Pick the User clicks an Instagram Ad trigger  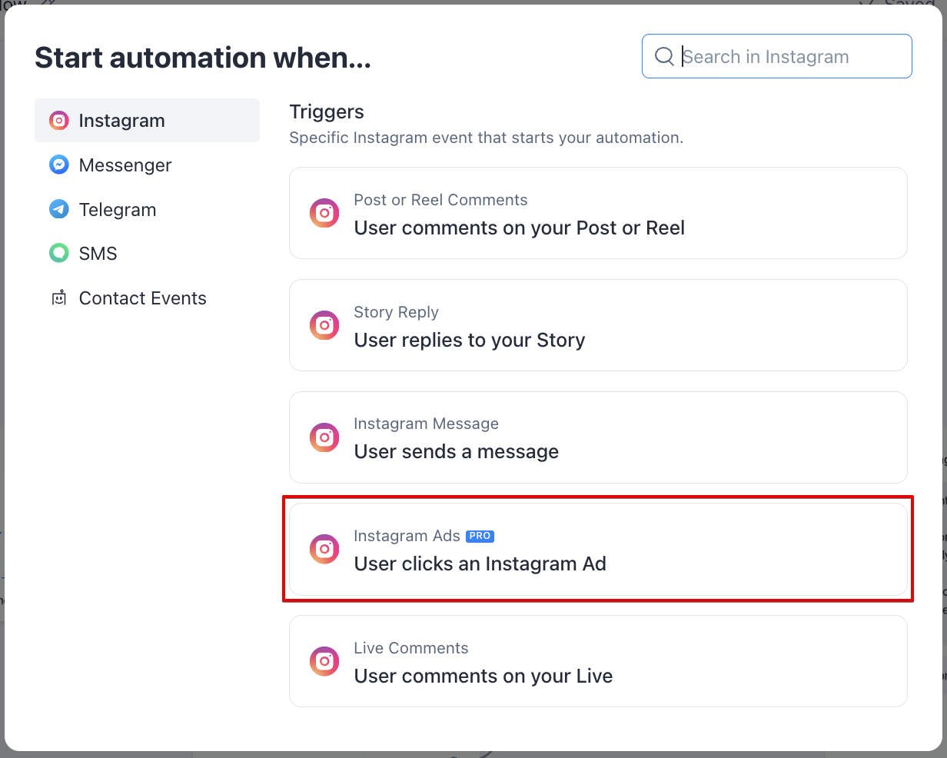598,549
